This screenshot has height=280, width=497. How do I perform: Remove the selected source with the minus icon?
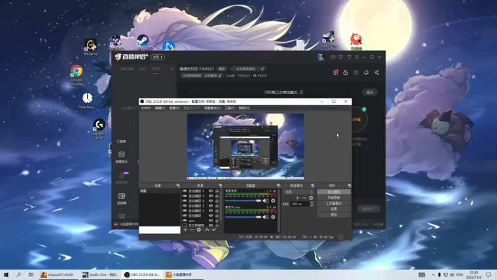[x=192, y=230]
